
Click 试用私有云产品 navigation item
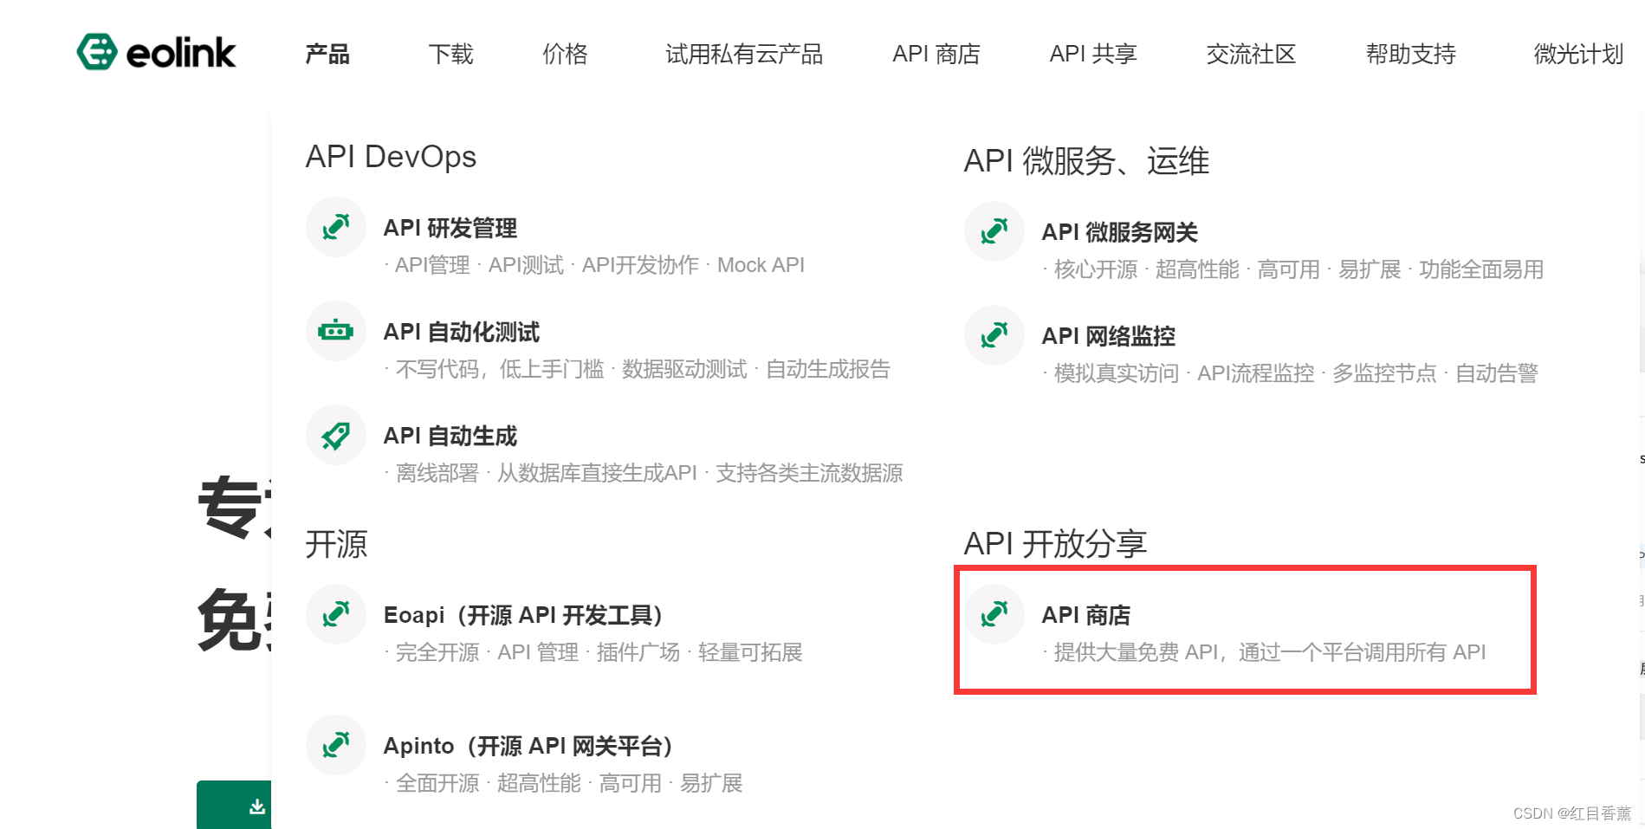[x=743, y=54]
